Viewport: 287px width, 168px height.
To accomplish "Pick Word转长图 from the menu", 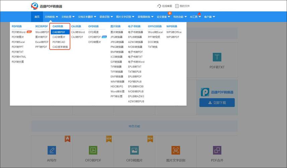I will coord(118,91).
